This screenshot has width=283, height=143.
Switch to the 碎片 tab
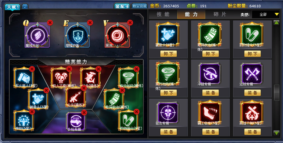tap(220, 14)
